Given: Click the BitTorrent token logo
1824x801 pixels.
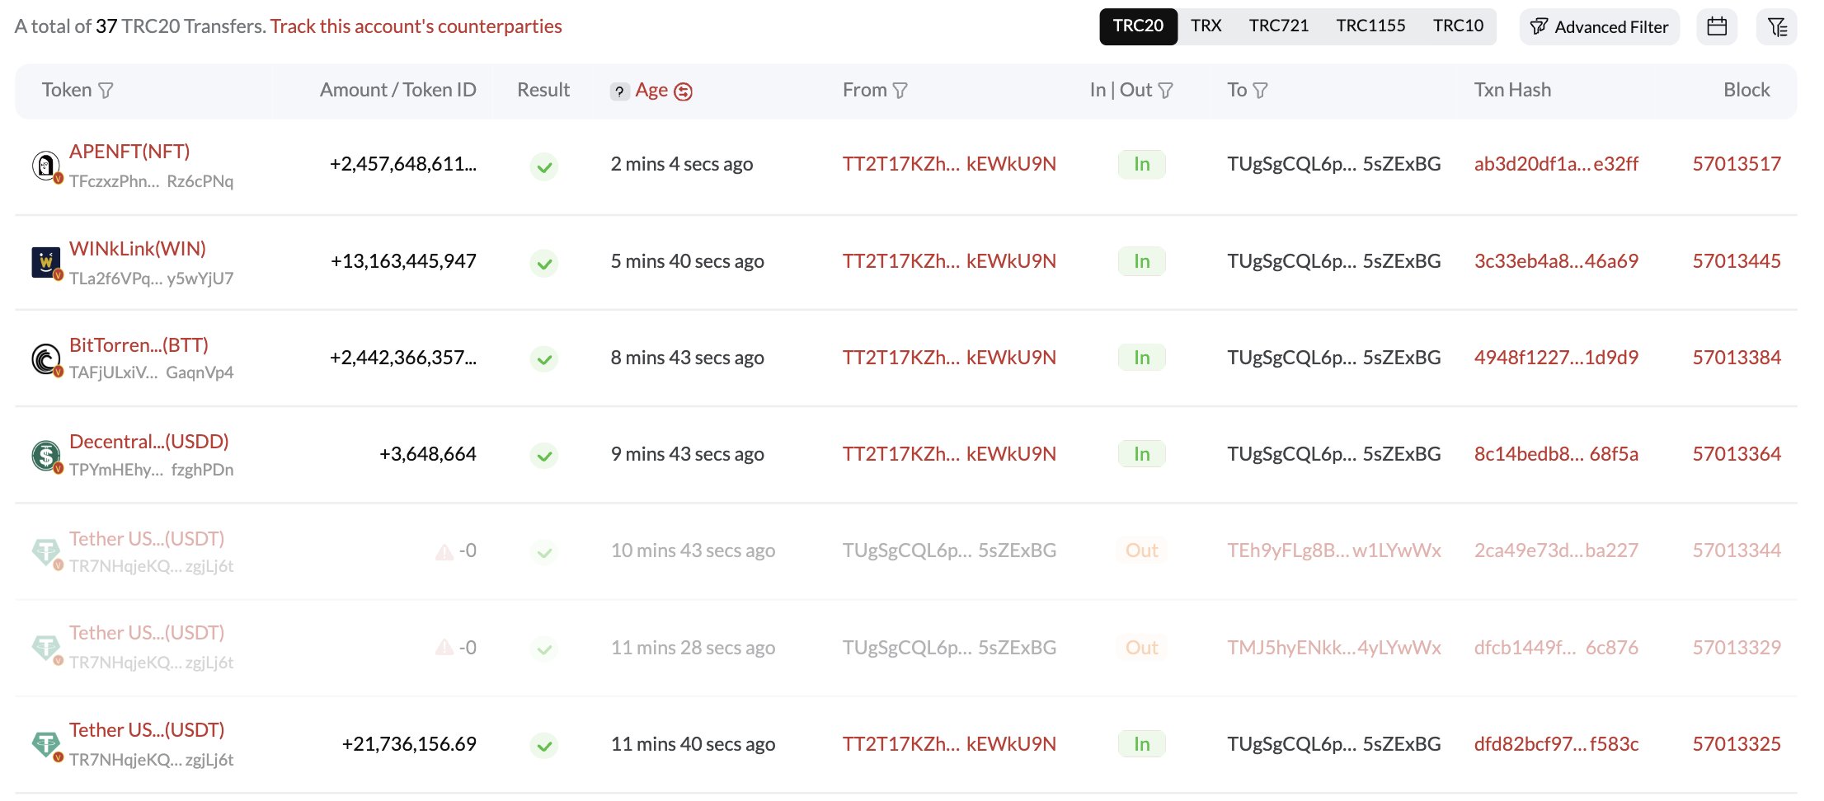Looking at the screenshot, I should (45, 358).
